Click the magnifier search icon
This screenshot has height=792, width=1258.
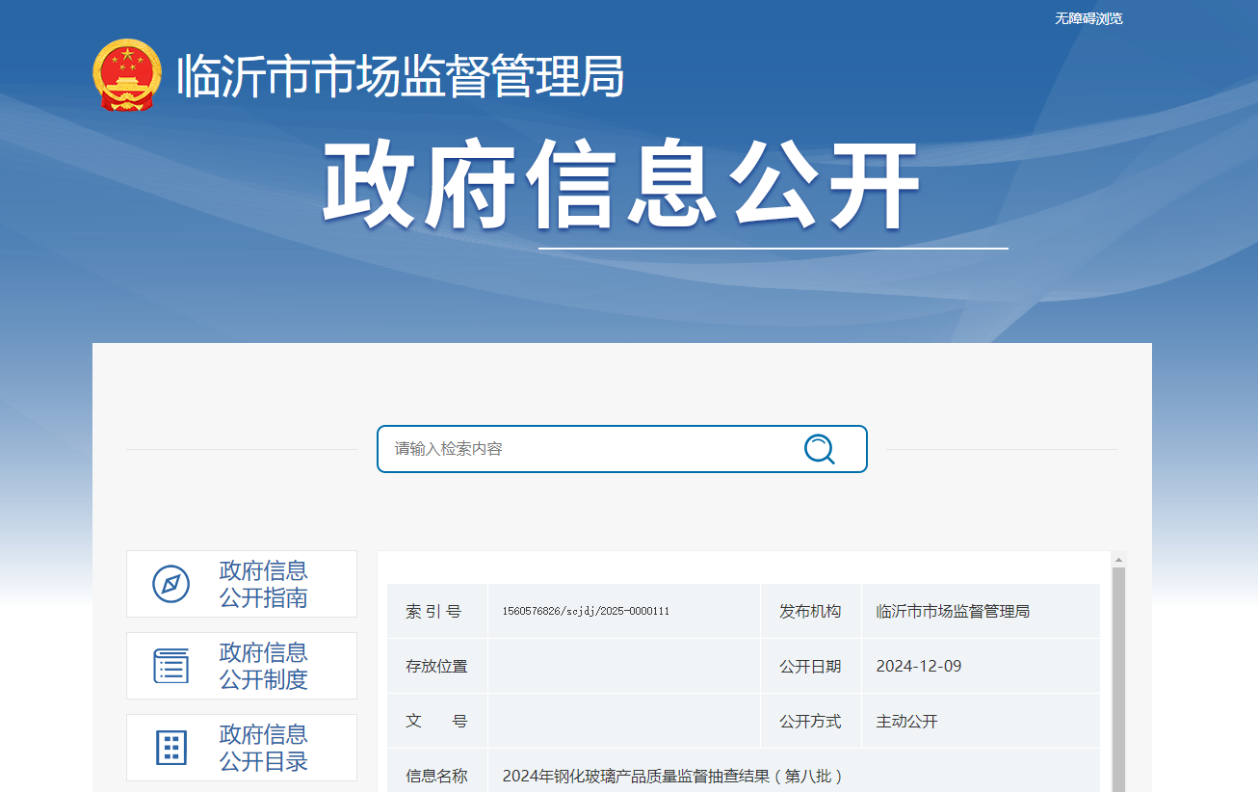[819, 449]
